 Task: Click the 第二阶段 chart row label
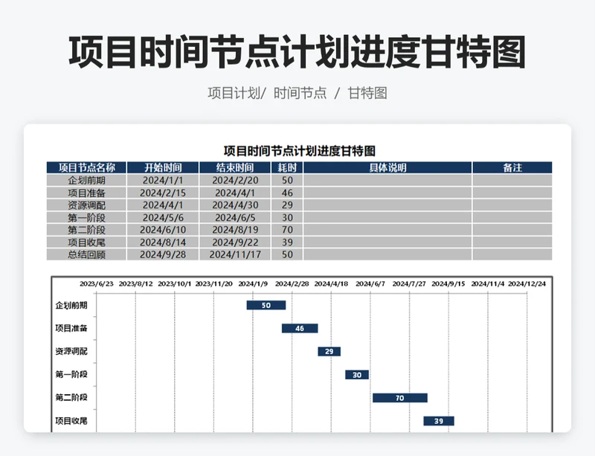[x=71, y=397]
